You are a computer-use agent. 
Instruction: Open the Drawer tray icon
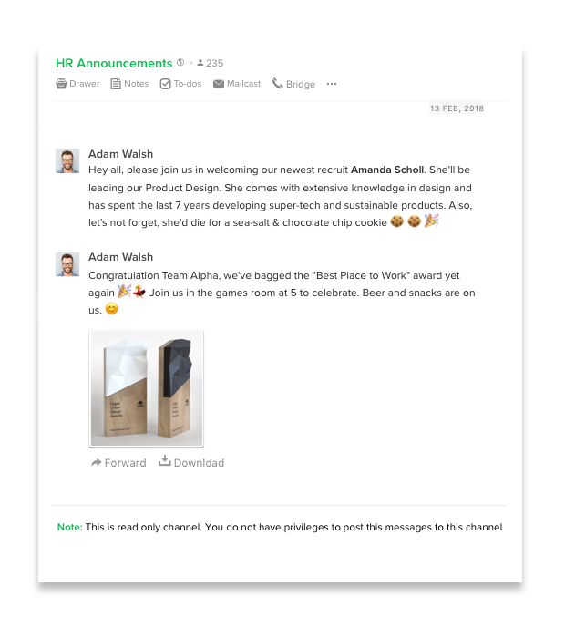point(61,84)
